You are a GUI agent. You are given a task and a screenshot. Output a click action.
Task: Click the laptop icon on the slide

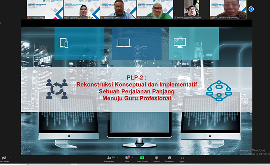124,43
